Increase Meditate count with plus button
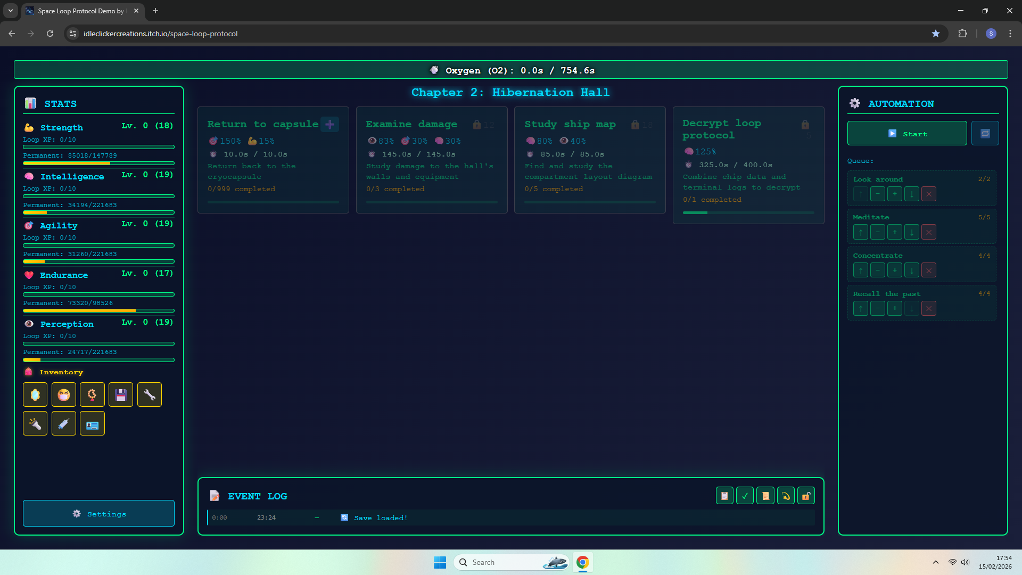This screenshot has height=575, width=1022. 895,232
